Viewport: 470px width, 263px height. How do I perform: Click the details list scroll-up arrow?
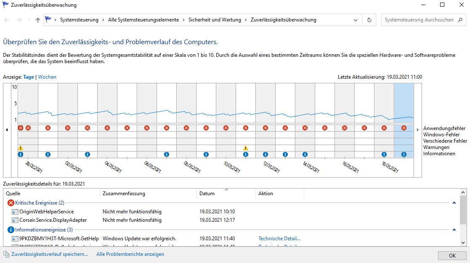click(463, 193)
